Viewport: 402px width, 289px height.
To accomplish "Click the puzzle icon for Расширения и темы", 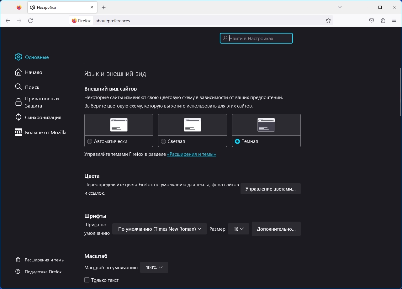I will pos(18,260).
